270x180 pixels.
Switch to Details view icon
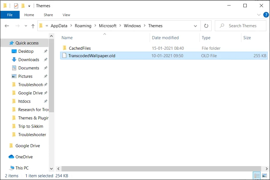pos(257,176)
